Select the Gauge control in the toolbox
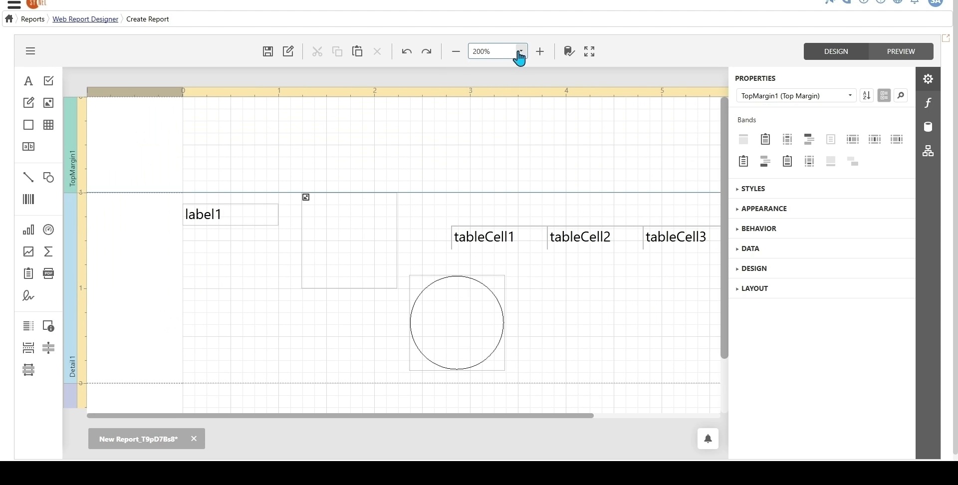The height and width of the screenshot is (485, 958). click(x=48, y=230)
